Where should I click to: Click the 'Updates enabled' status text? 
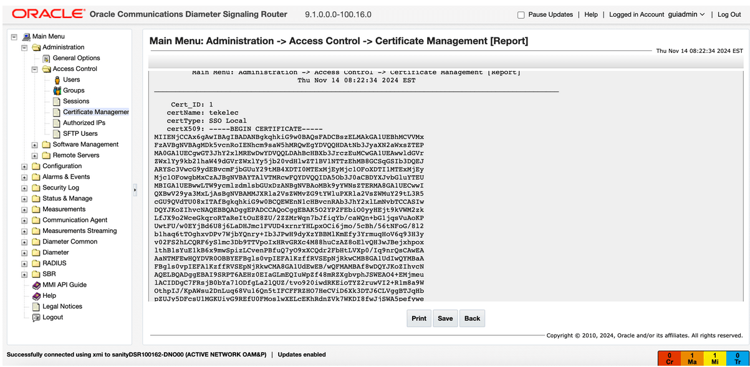point(302,355)
